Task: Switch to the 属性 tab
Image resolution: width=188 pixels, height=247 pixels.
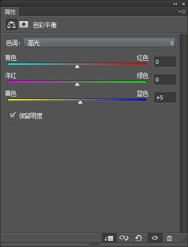Action: (x=10, y=12)
